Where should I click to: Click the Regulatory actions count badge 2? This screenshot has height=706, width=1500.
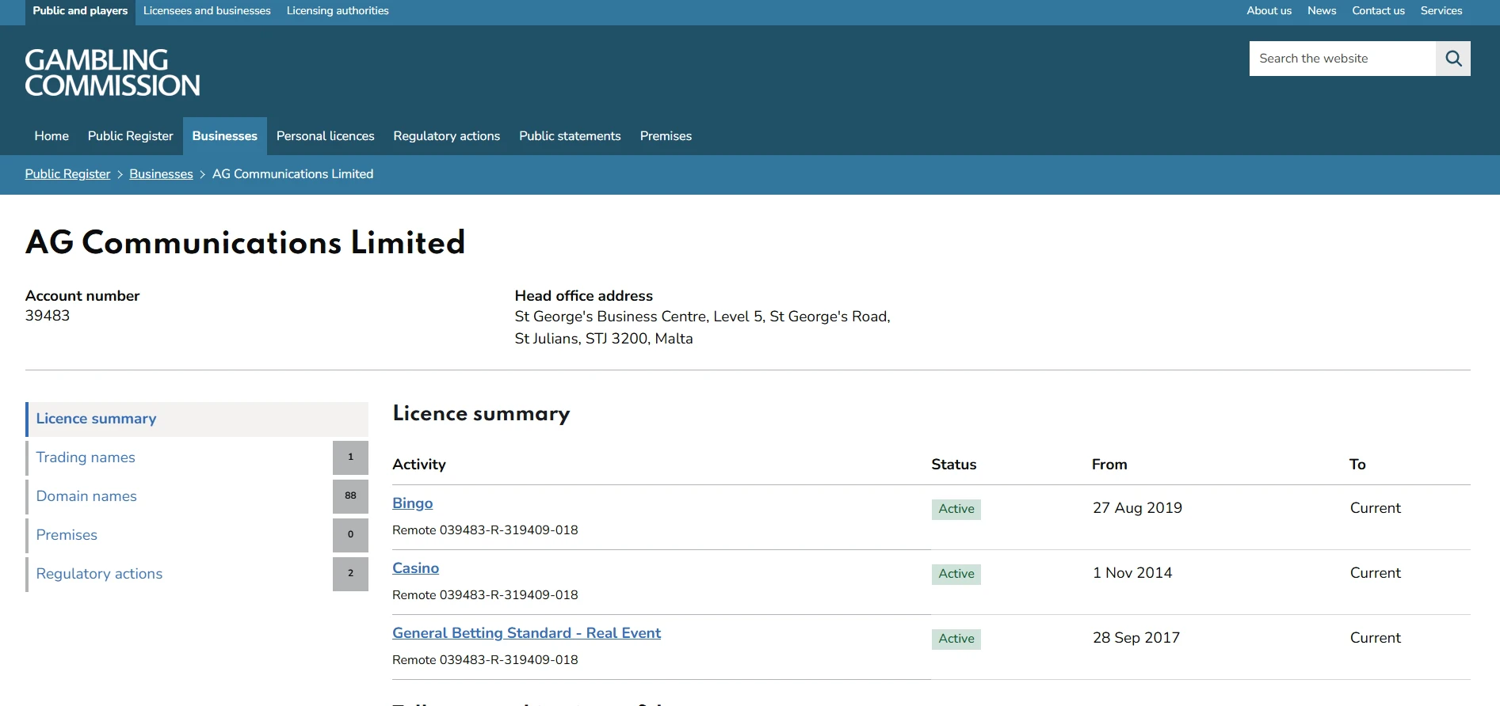point(350,574)
